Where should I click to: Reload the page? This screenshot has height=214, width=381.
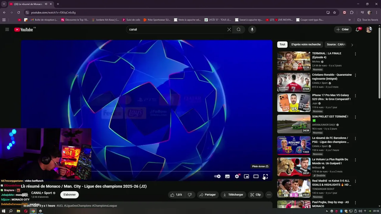pyautogui.click(x=18, y=12)
